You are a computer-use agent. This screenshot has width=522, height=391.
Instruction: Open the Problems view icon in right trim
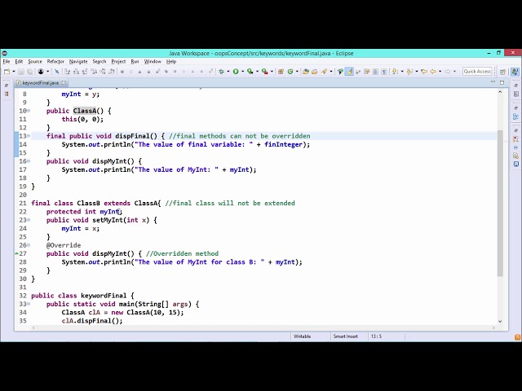515,138
